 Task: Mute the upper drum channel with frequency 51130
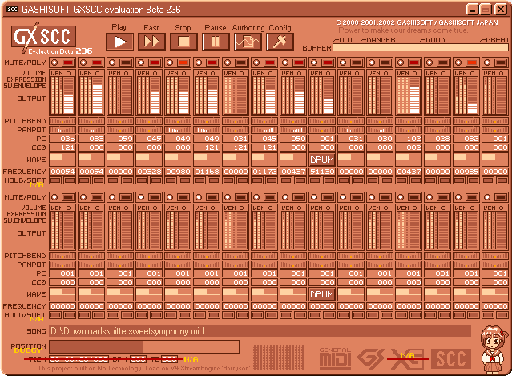[x=314, y=63]
